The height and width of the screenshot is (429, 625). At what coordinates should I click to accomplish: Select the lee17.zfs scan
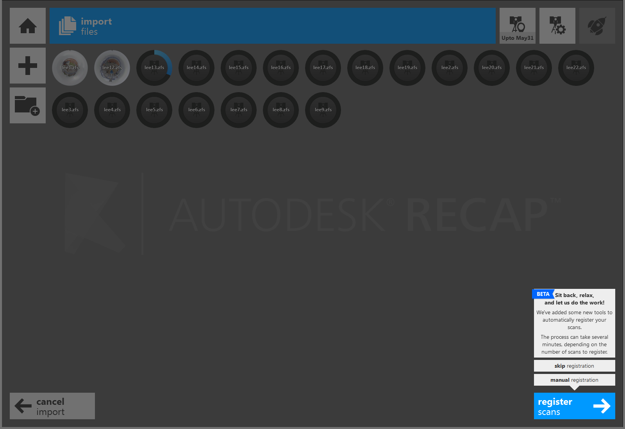pos(323,68)
